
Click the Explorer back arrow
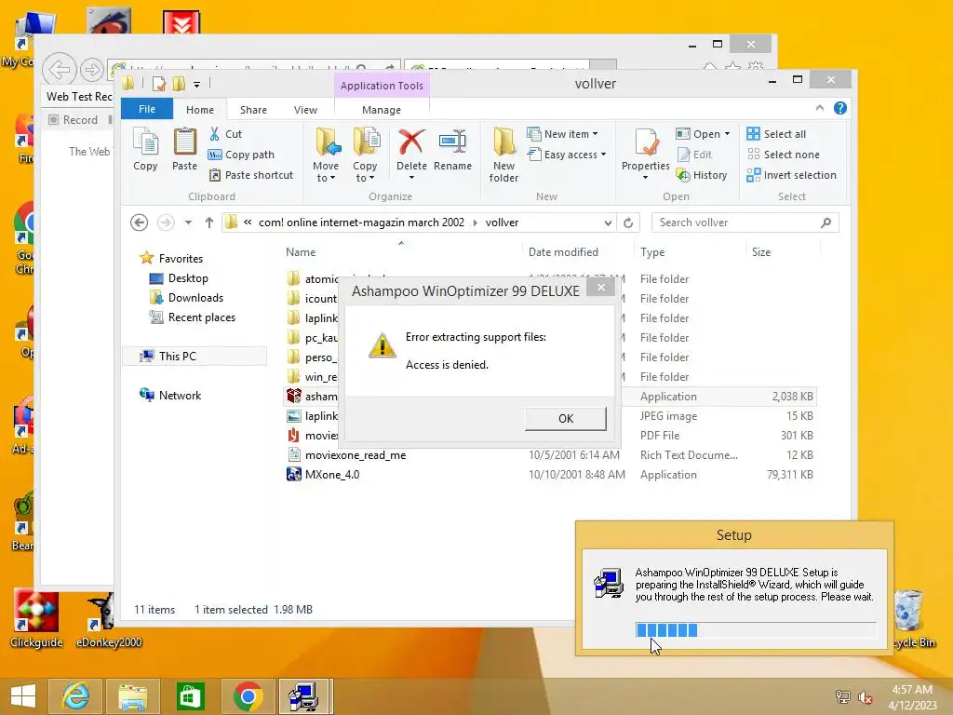point(140,223)
